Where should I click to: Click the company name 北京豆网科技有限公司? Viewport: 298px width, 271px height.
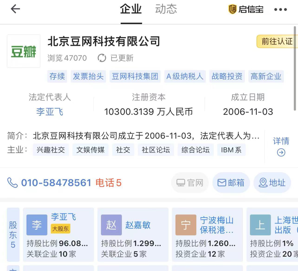(104, 41)
